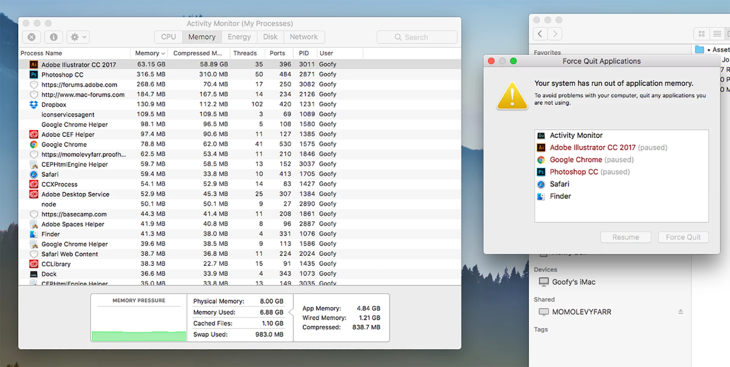Sort by Compressed Memory column header

(x=199, y=53)
